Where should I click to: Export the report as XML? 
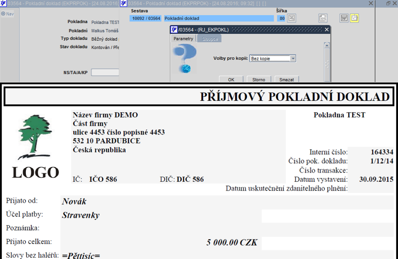(323, 18)
